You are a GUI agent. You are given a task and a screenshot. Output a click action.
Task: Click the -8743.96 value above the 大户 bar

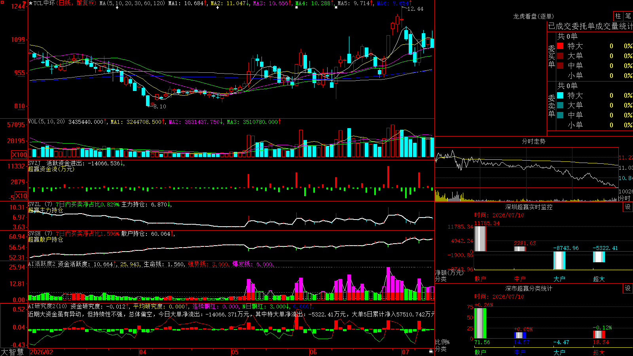566,248
